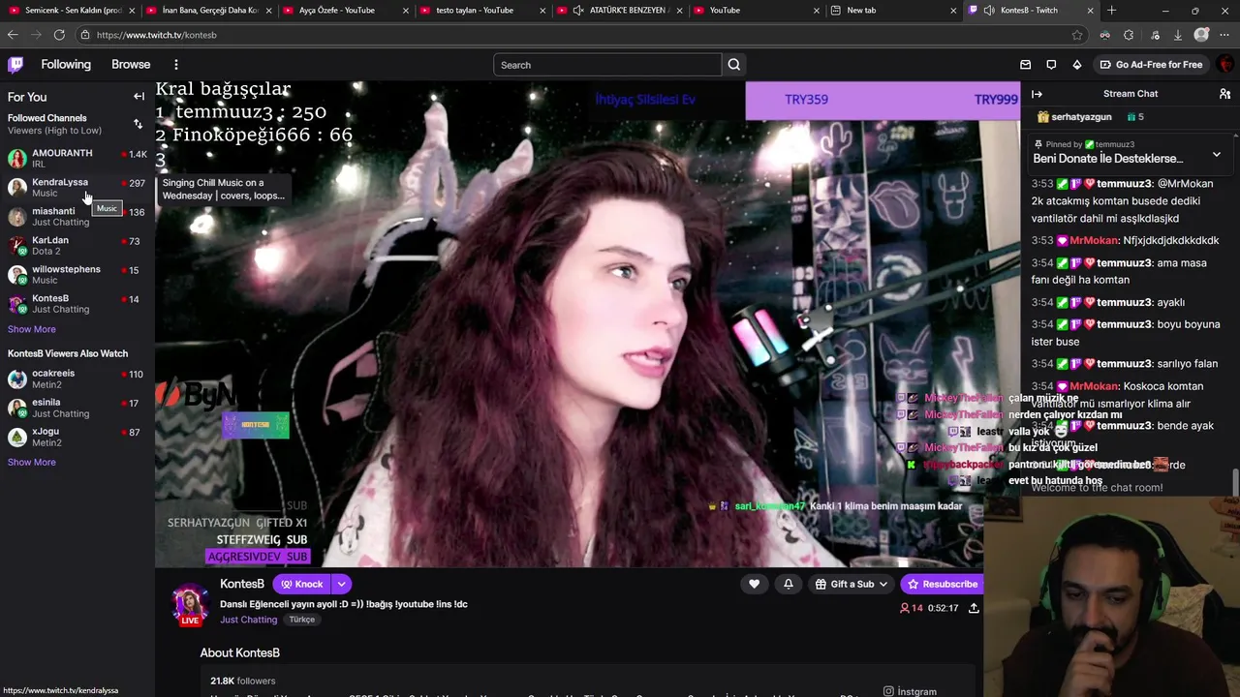Bookmark the page with the star icon
1240x697 pixels.
tap(1077, 35)
